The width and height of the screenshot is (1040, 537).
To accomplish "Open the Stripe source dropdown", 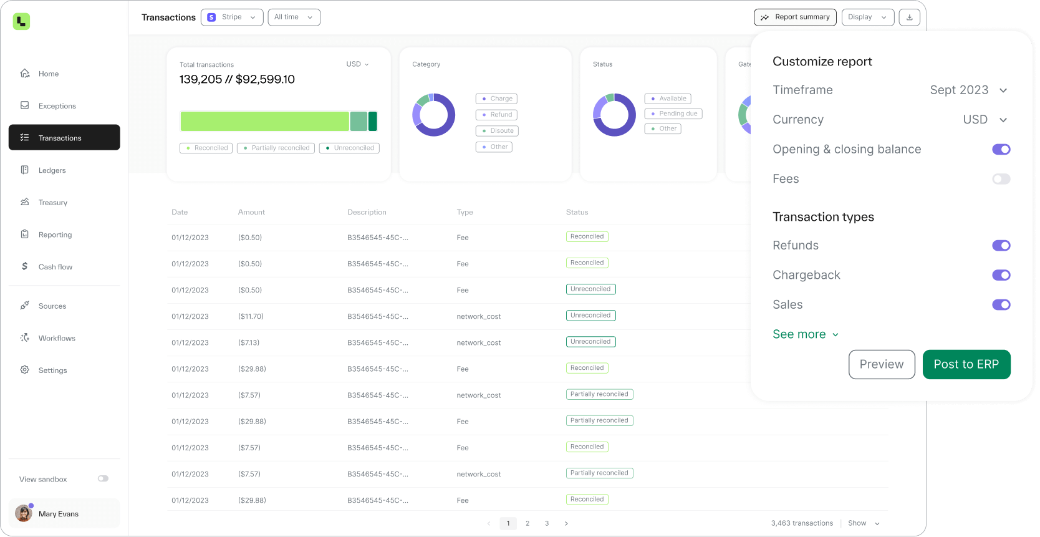I will tap(231, 17).
